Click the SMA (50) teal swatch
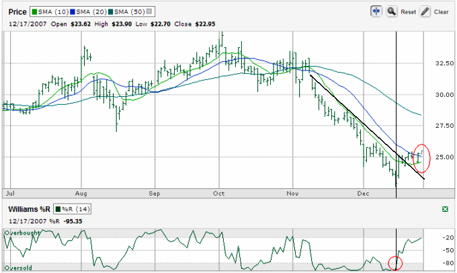 pos(111,11)
